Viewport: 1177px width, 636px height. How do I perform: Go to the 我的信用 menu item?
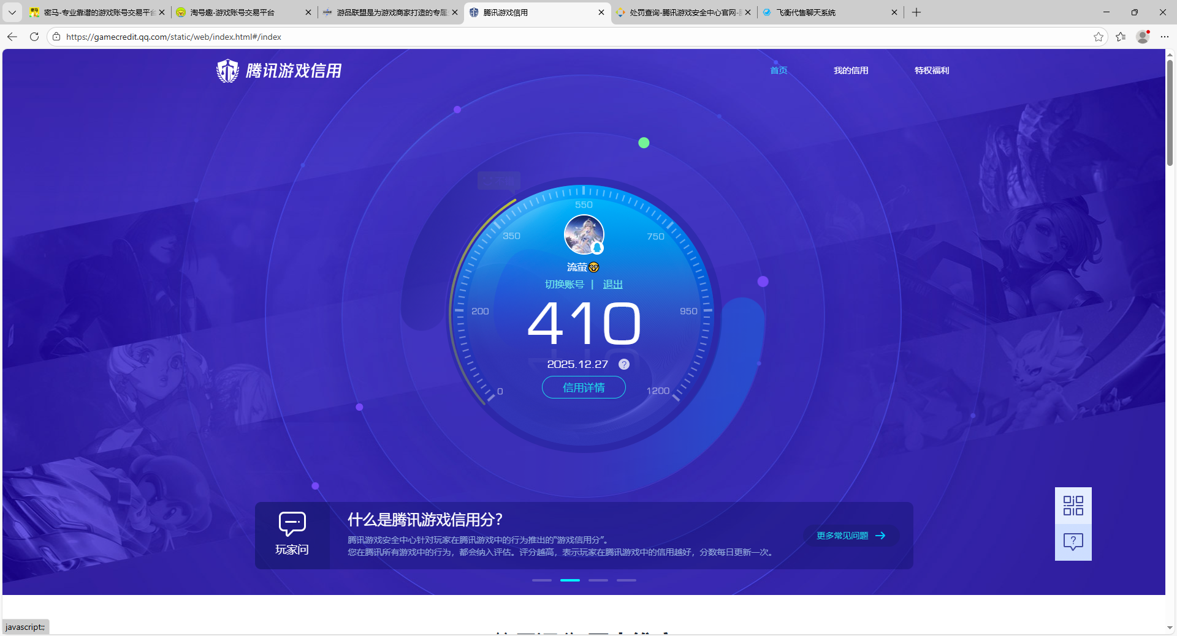[851, 70]
